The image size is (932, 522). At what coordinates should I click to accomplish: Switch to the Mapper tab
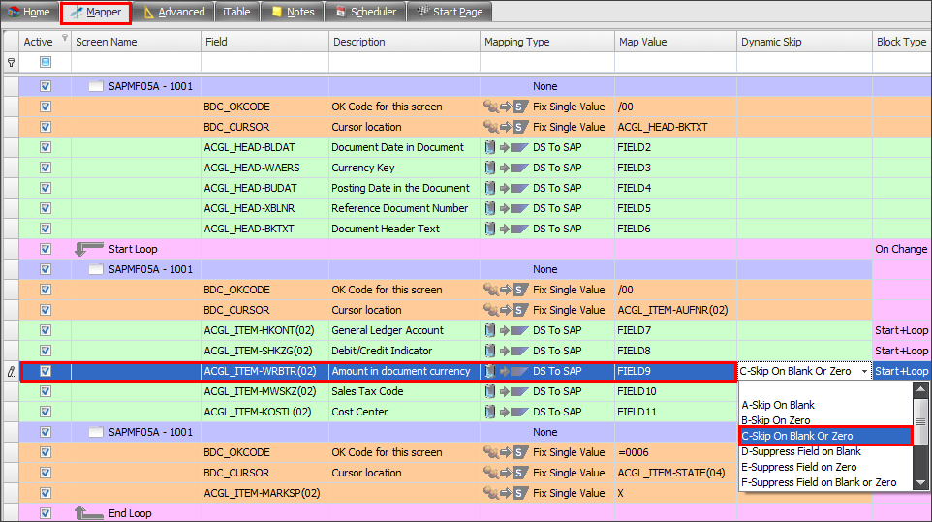(x=96, y=12)
